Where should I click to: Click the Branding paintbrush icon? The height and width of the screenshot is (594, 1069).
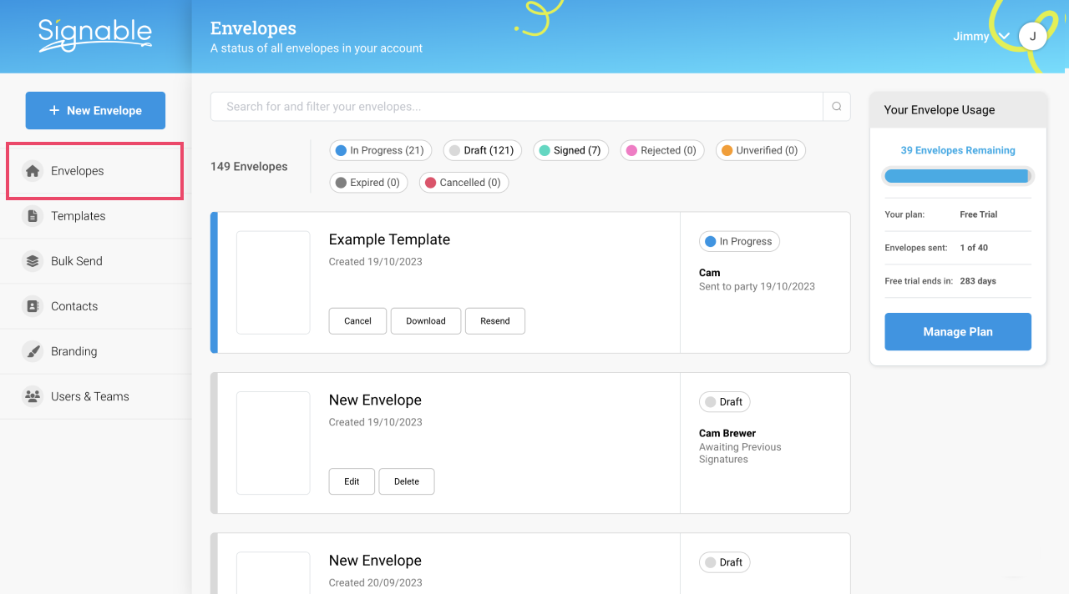[33, 351]
